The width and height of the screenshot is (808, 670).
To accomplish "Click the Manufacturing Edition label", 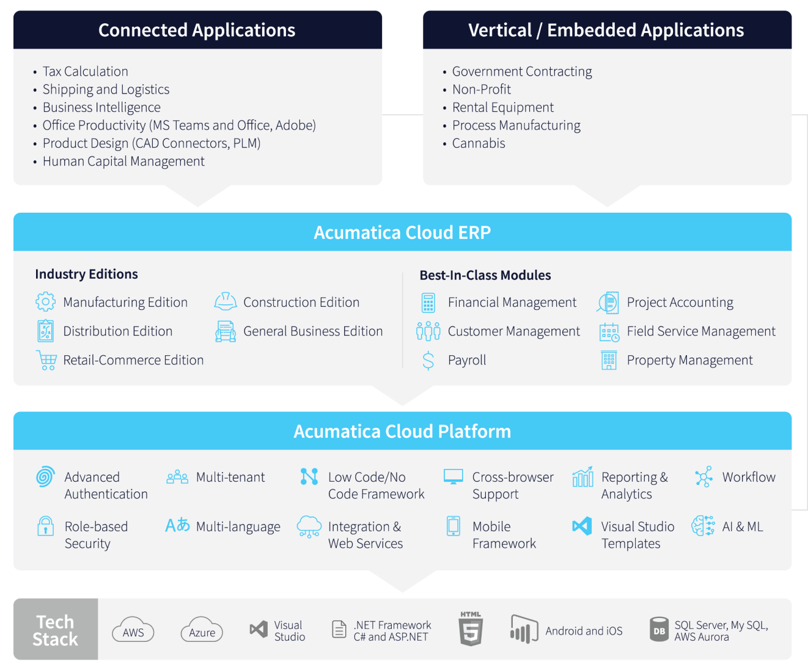I will [125, 302].
